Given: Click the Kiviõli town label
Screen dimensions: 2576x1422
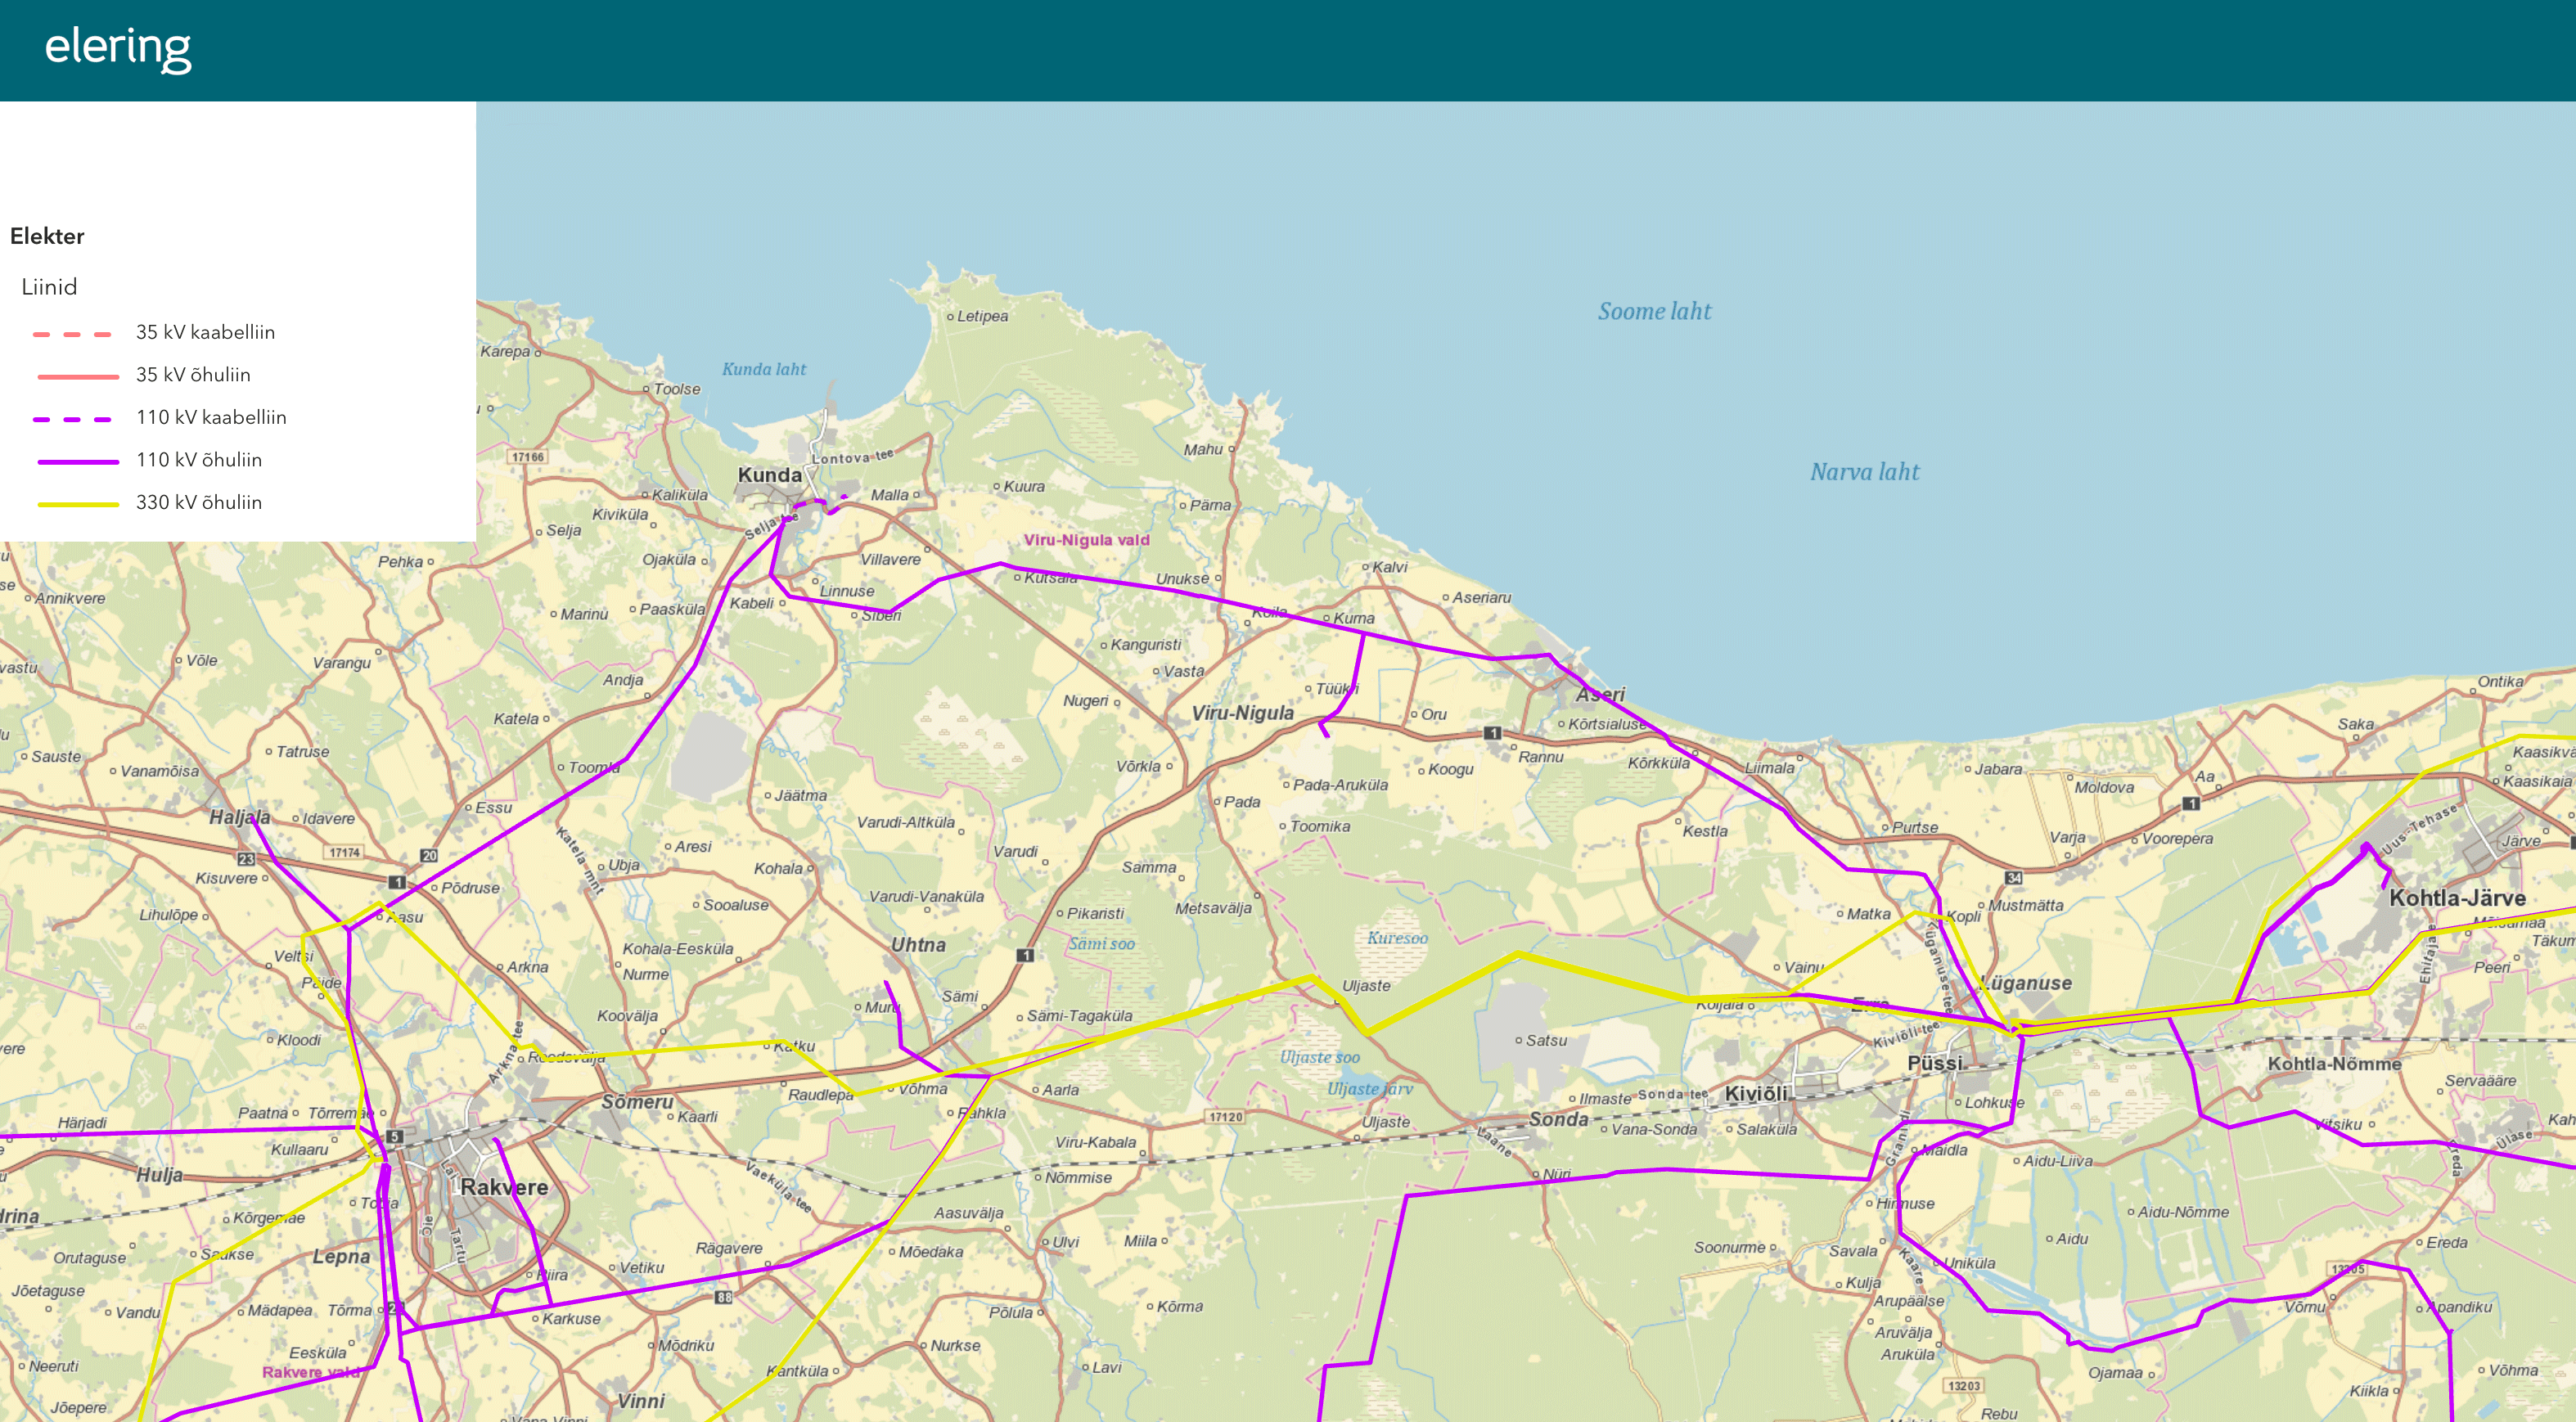Looking at the screenshot, I should (1755, 1094).
